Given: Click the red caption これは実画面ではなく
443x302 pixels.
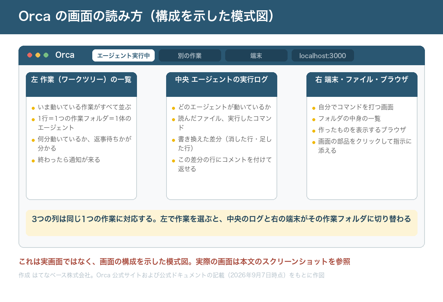Looking at the screenshot, I should tap(185, 262).
